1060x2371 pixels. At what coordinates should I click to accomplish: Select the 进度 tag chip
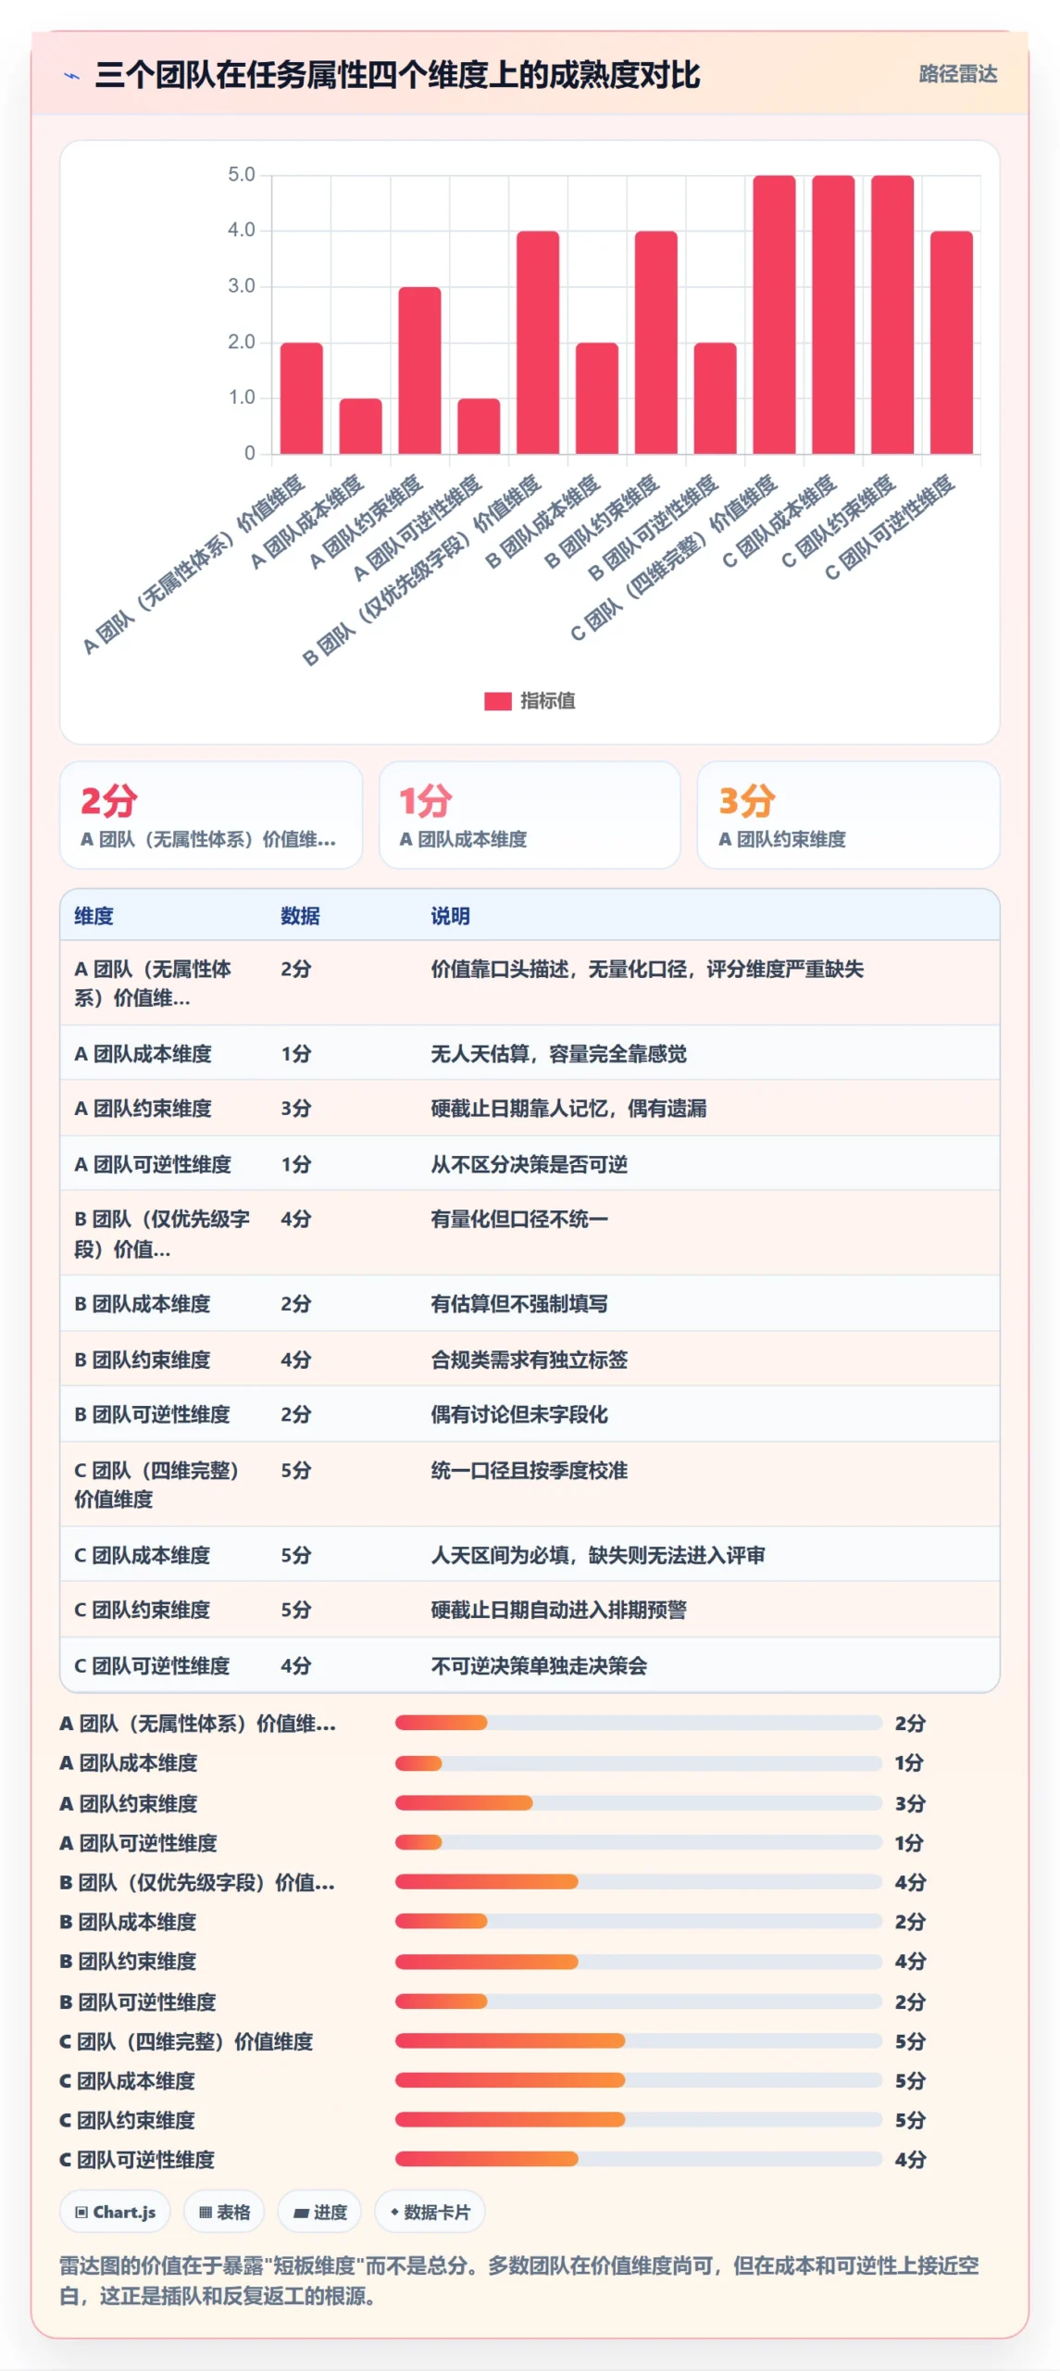[319, 2212]
